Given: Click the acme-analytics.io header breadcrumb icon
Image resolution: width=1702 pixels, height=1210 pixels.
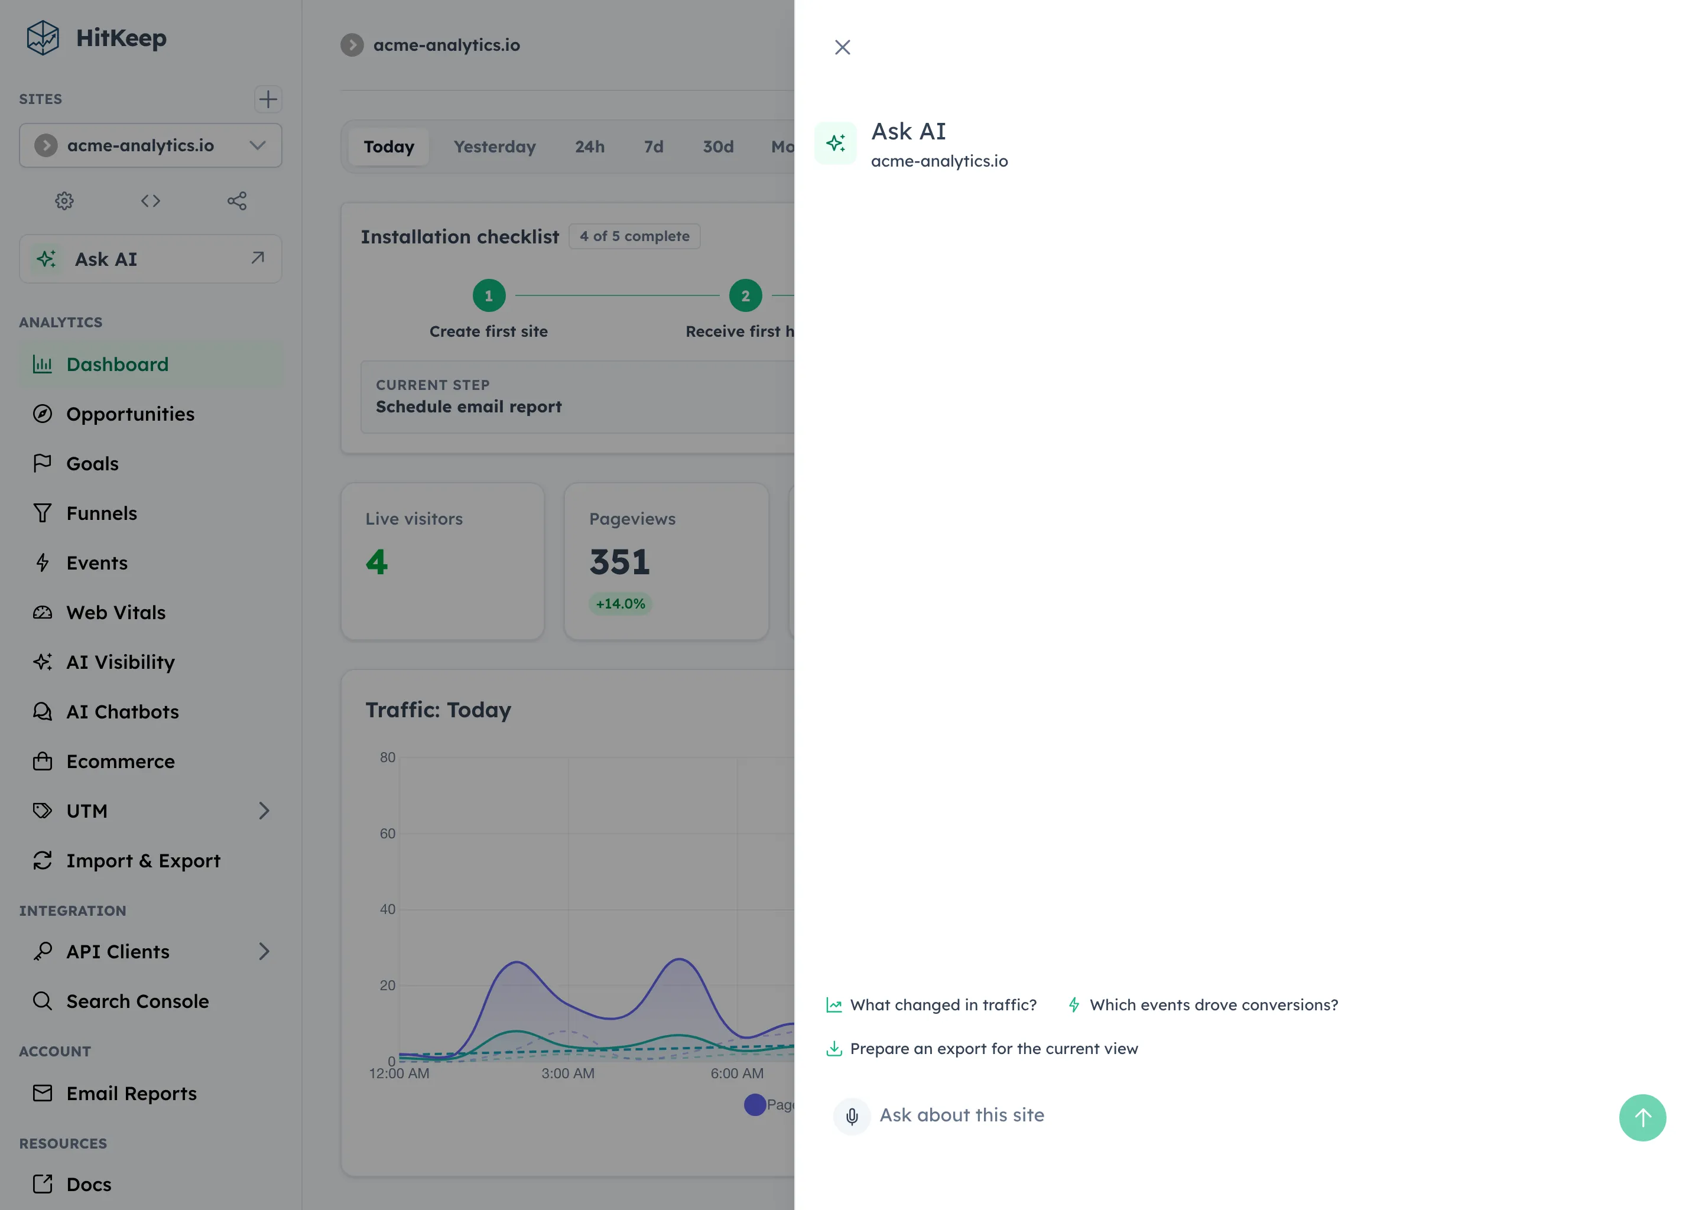Looking at the screenshot, I should tap(352, 45).
